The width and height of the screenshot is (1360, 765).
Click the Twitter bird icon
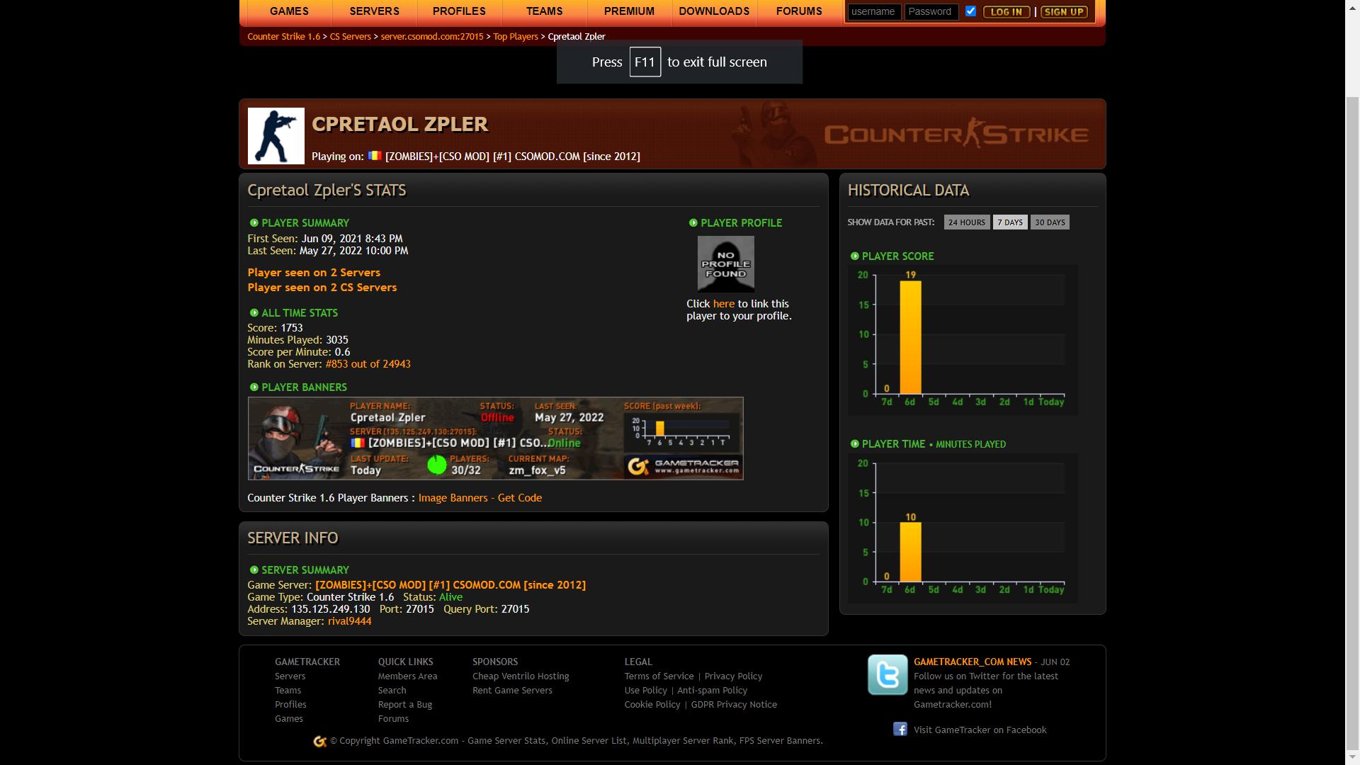click(x=888, y=674)
